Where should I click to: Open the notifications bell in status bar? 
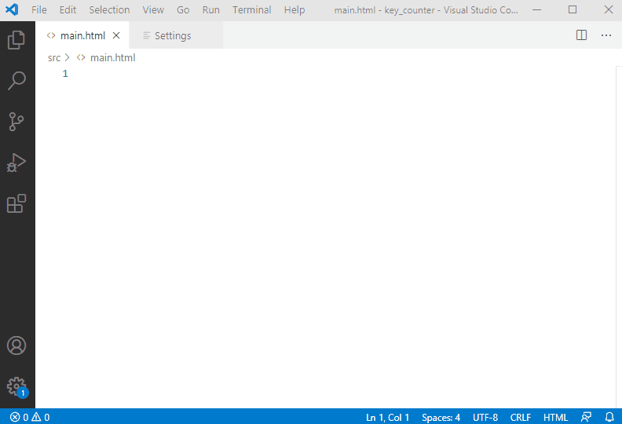(x=609, y=417)
